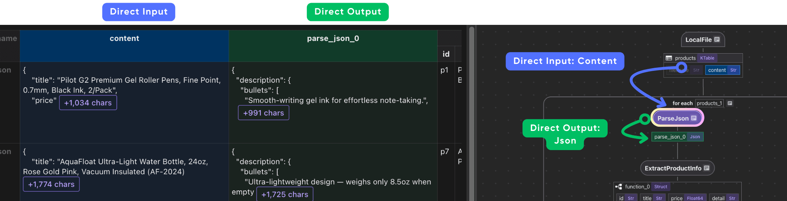Screen dimensions: 787x201
Task: Select the parse_json_0 column header
Action: [333, 39]
